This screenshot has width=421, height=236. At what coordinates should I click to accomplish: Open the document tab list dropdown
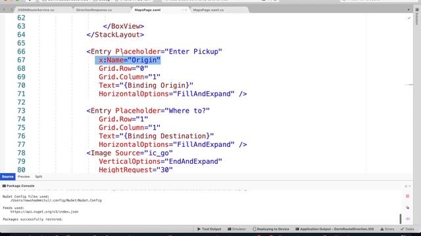[409, 10]
